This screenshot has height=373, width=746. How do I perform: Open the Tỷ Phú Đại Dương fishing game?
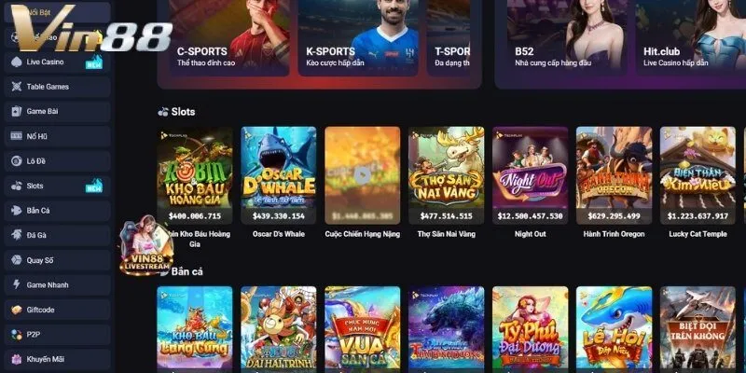pos(530,328)
